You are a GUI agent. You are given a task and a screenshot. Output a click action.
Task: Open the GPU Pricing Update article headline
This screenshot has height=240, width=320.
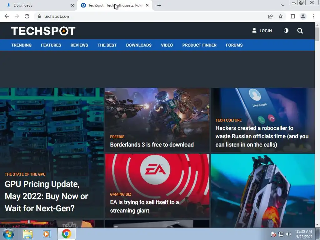[x=46, y=196]
